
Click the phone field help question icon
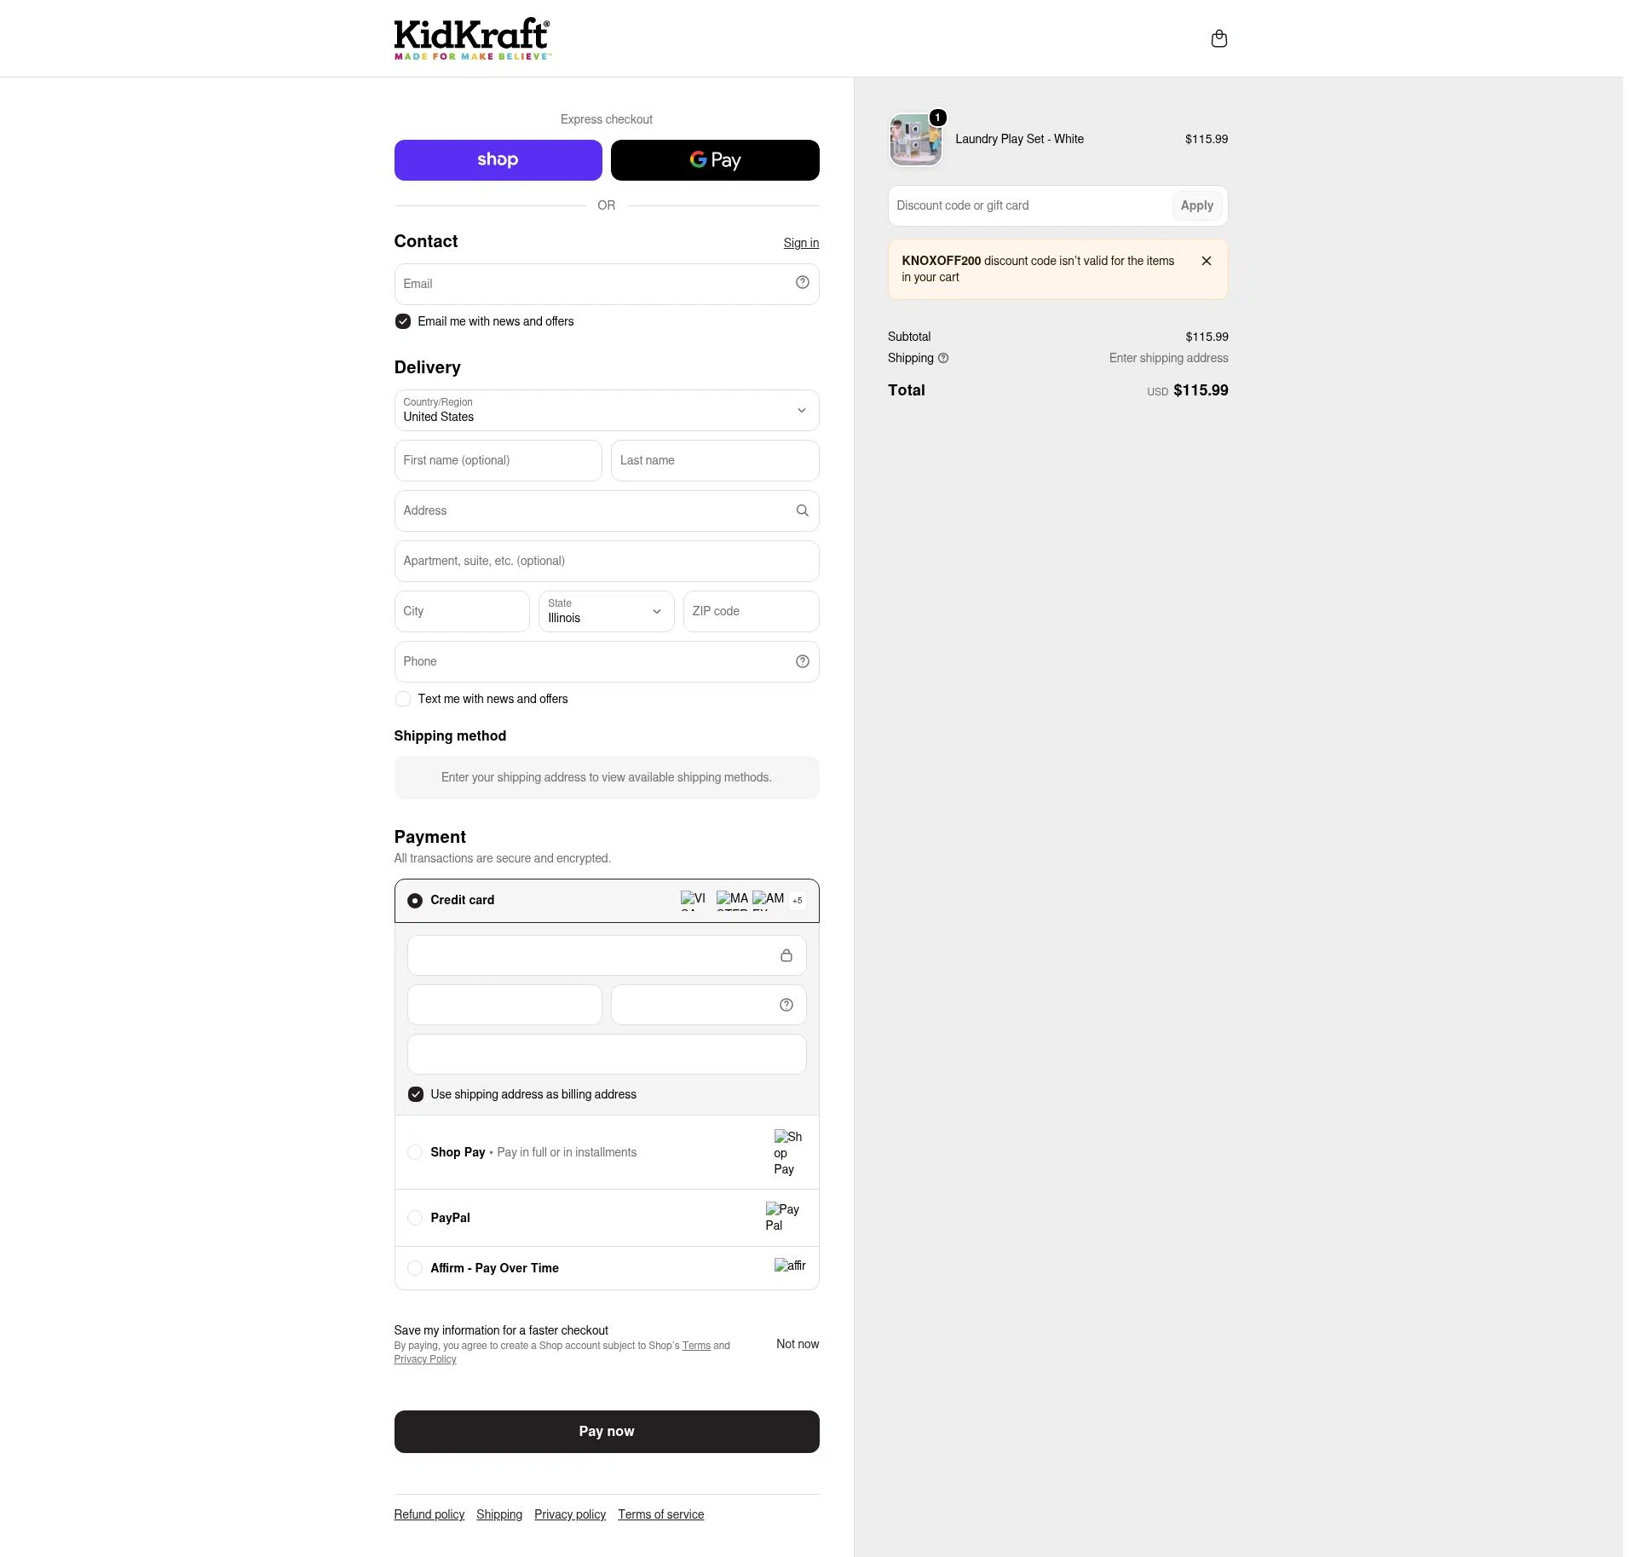pyautogui.click(x=802, y=661)
